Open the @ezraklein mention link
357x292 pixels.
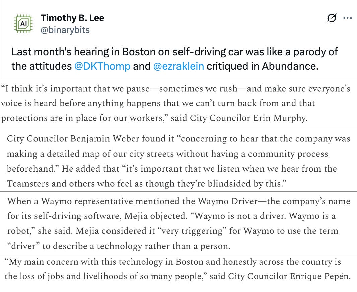point(178,66)
